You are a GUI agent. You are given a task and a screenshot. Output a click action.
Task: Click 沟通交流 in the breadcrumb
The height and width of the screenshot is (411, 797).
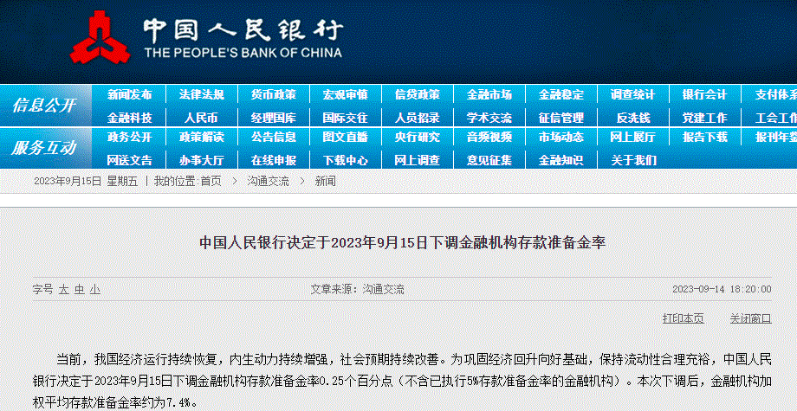pos(268,181)
